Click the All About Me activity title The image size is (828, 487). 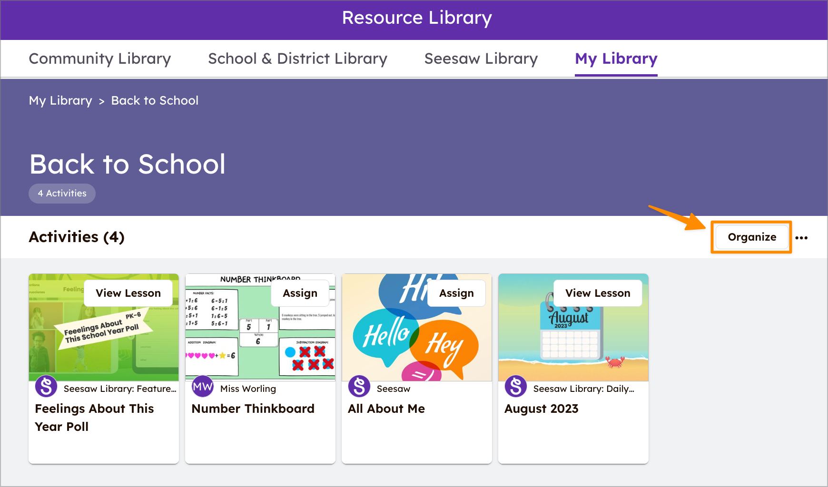click(x=386, y=409)
